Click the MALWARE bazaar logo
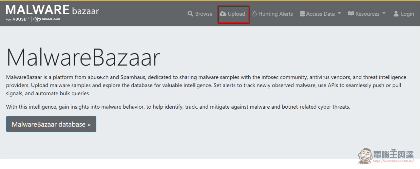This screenshot has height=169, width=420. 52,10
